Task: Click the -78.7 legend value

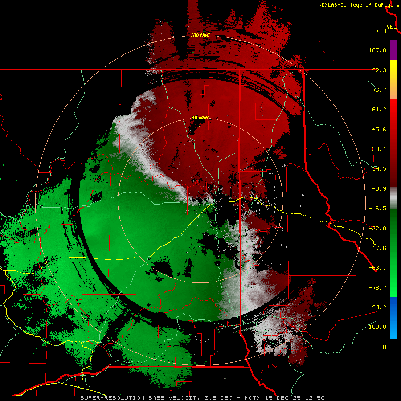Action: point(377,288)
